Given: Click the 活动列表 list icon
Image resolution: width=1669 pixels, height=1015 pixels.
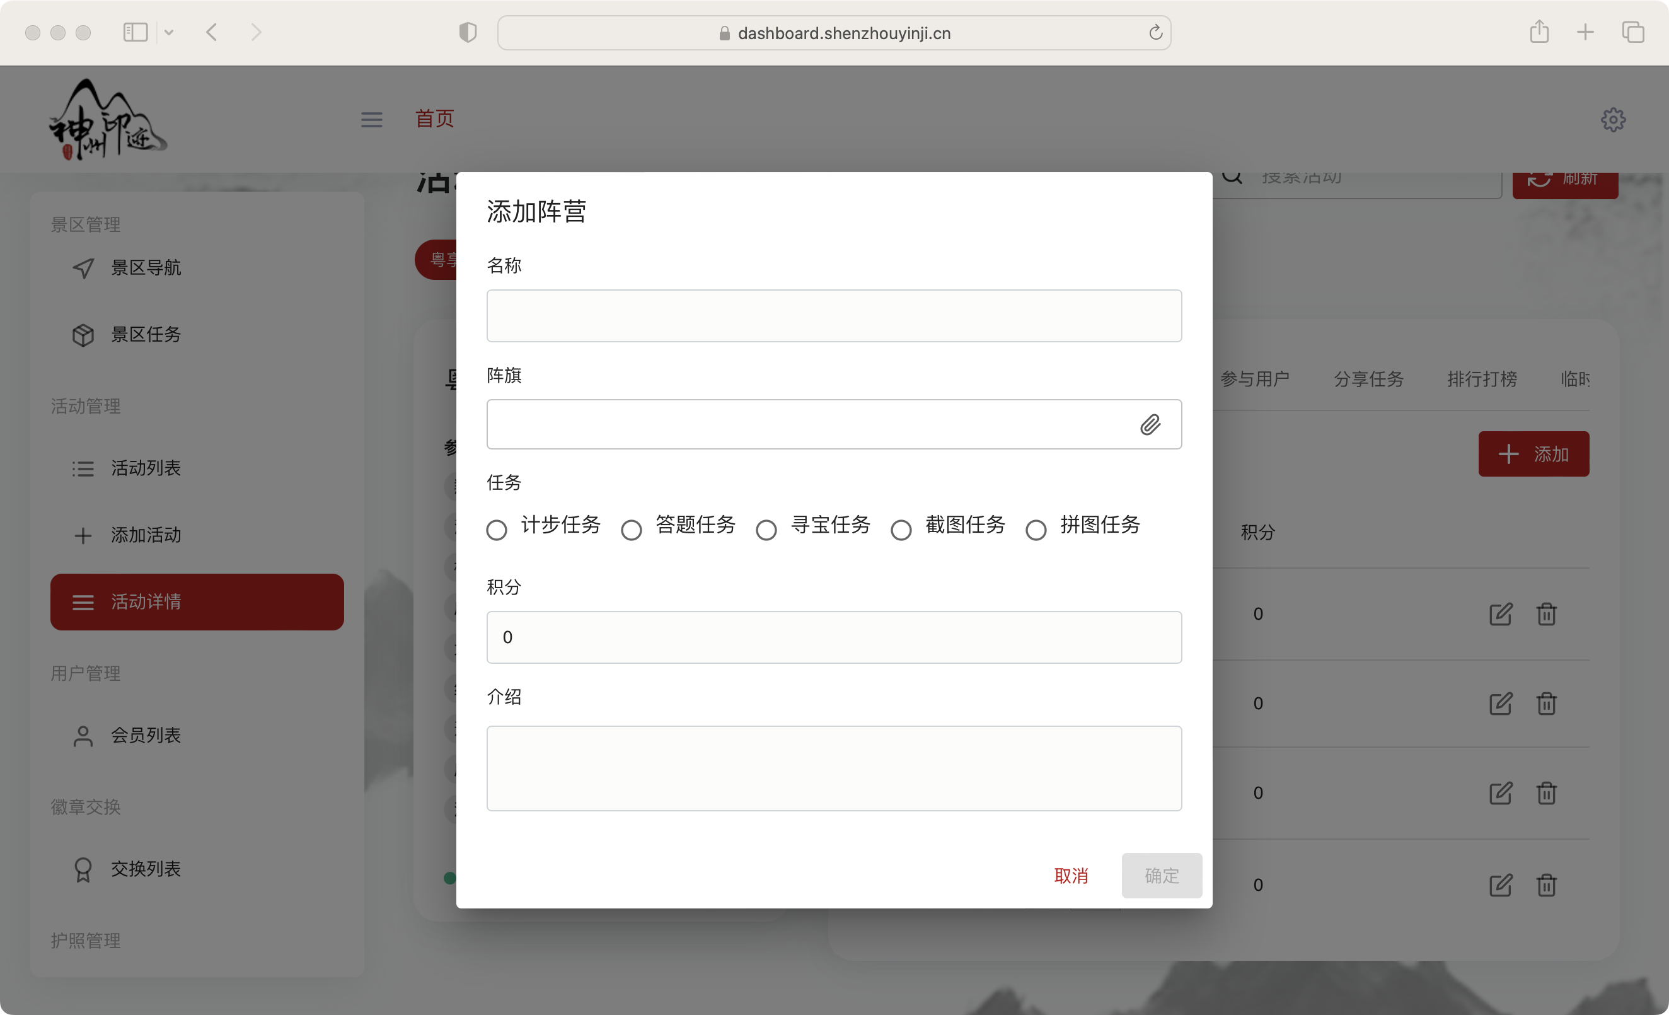Looking at the screenshot, I should click(83, 468).
